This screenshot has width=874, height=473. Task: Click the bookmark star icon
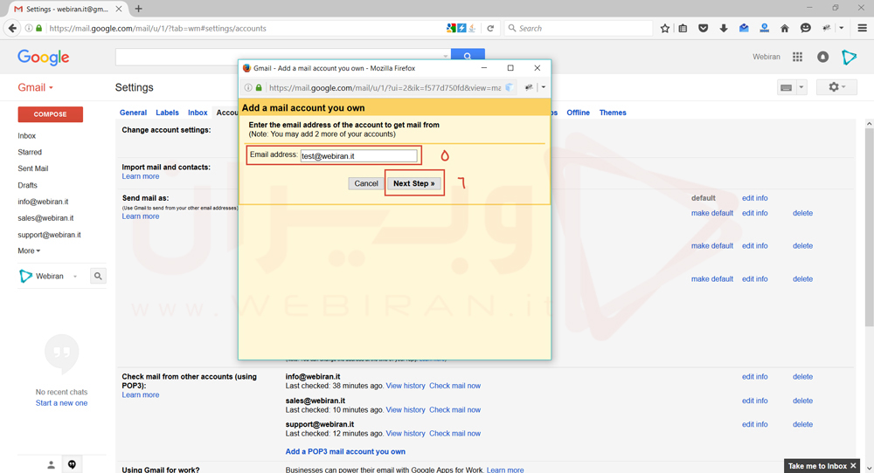pyautogui.click(x=664, y=29)
